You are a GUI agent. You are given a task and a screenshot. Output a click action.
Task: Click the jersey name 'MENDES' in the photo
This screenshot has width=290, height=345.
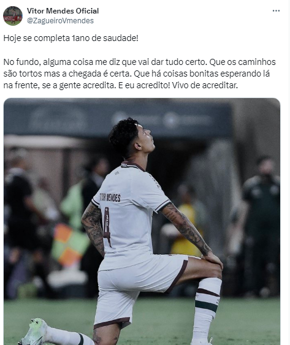pyautogui.click(x=113, y=197)
